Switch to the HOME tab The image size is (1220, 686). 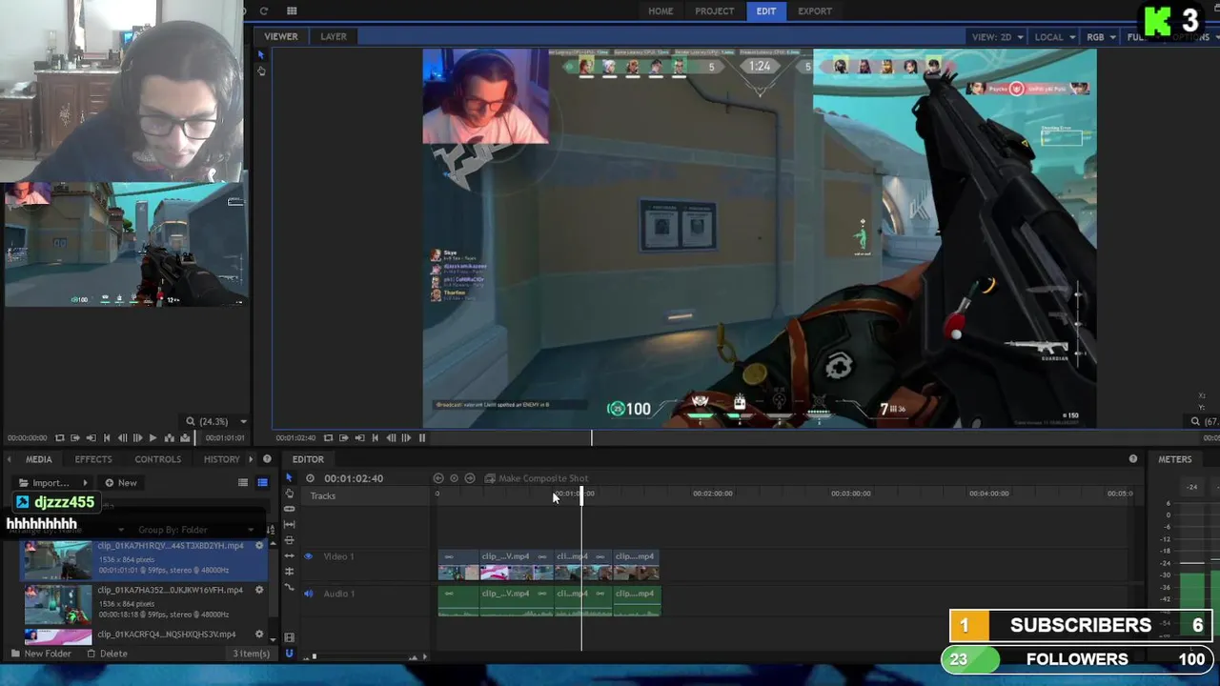coord(661,11)
